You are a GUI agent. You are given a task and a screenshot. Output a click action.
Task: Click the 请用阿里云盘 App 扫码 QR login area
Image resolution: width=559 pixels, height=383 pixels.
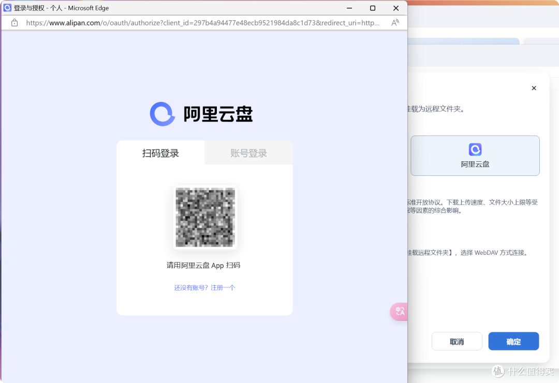point(204,265)
